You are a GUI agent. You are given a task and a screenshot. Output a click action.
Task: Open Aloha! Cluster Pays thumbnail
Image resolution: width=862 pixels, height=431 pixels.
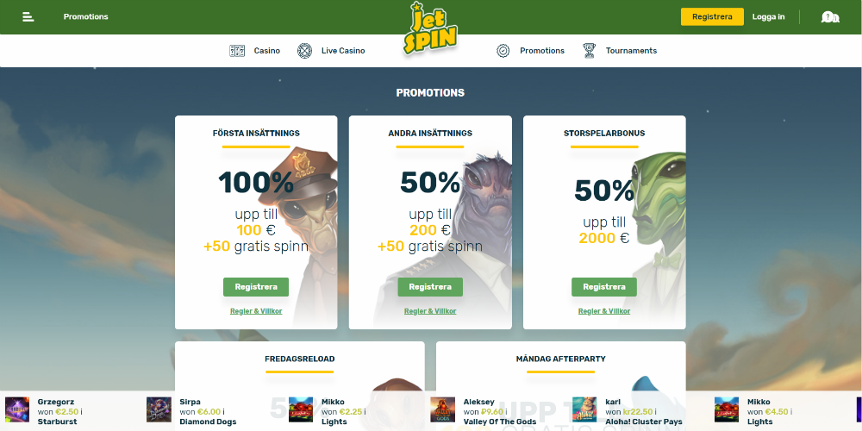584,409
